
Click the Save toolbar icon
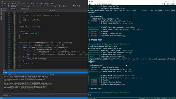coord(14,6)
